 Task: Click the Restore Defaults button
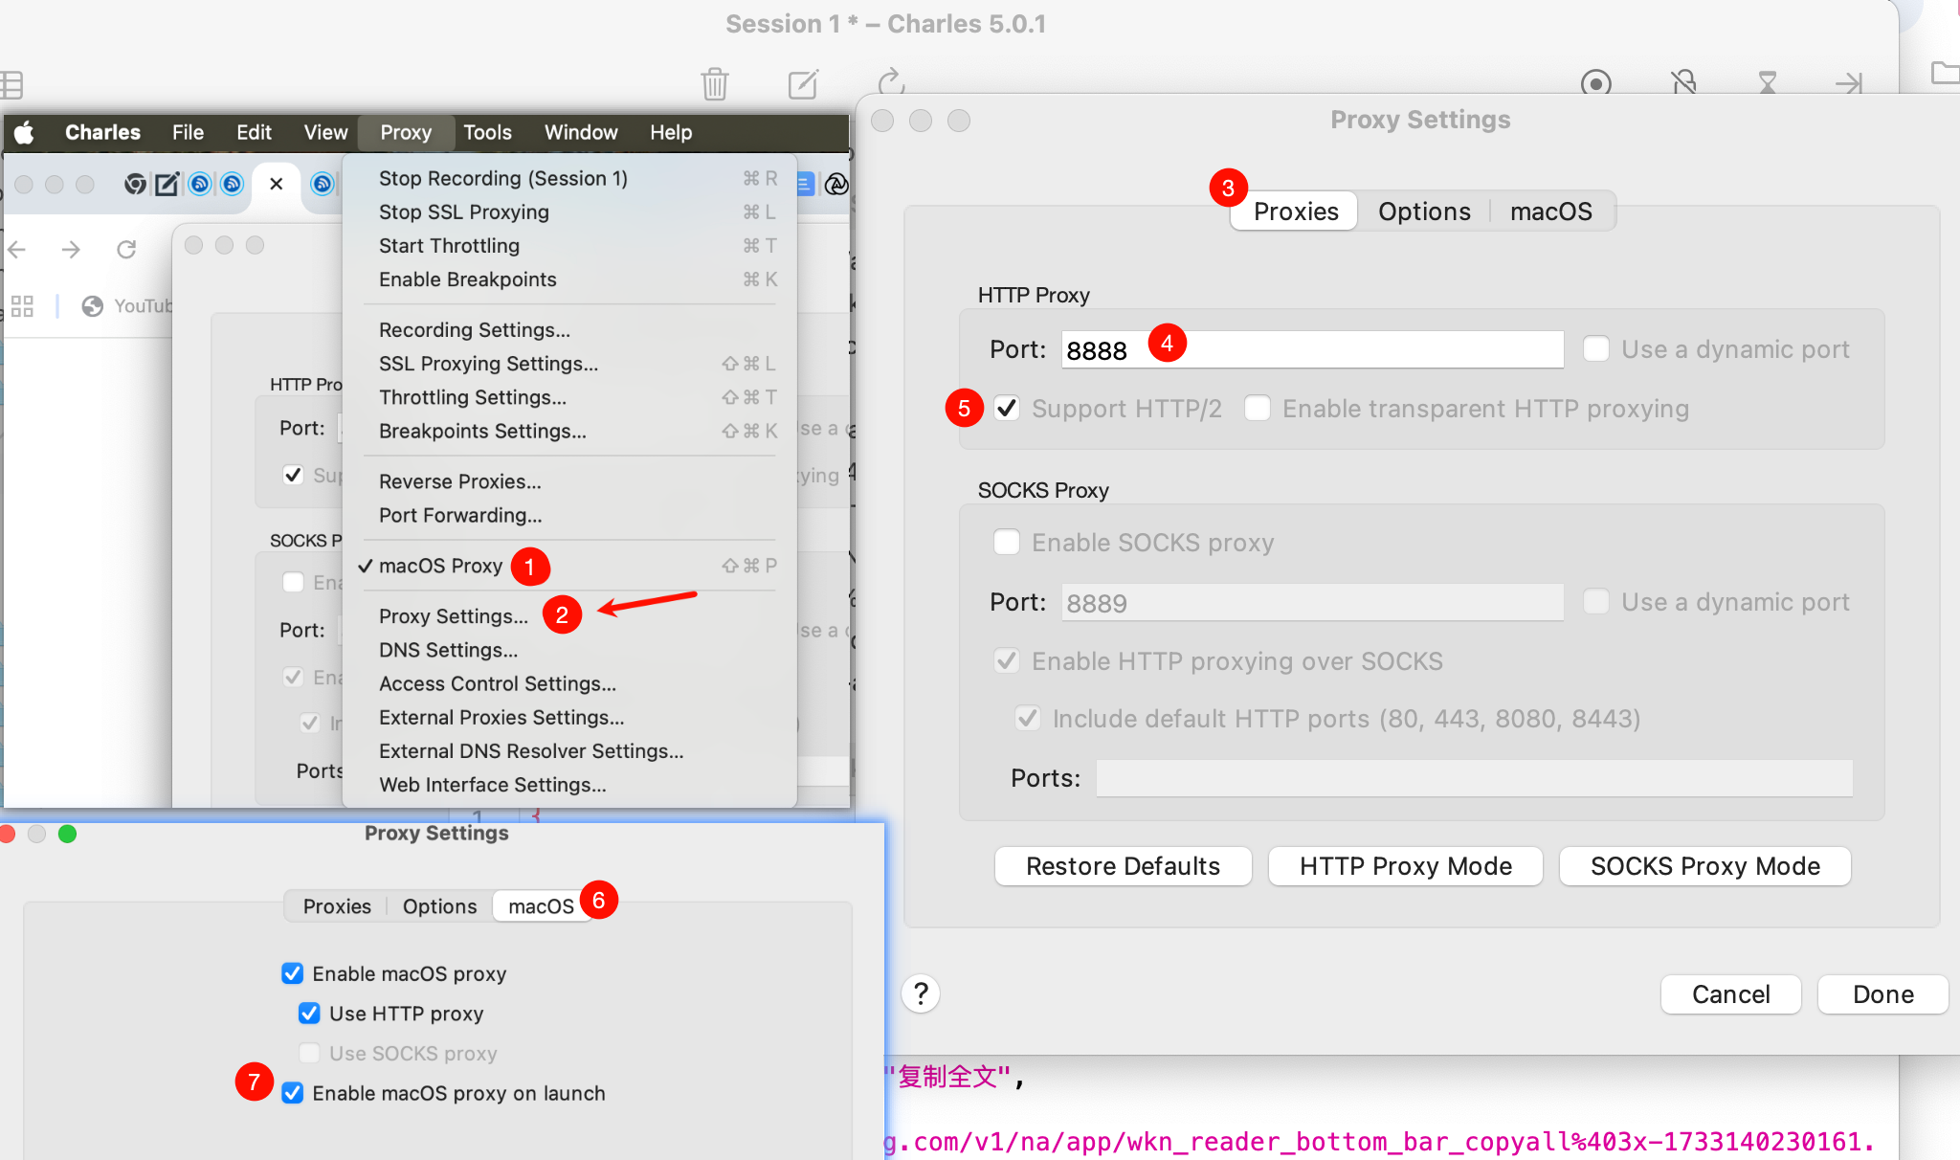tap(1123, 866)
